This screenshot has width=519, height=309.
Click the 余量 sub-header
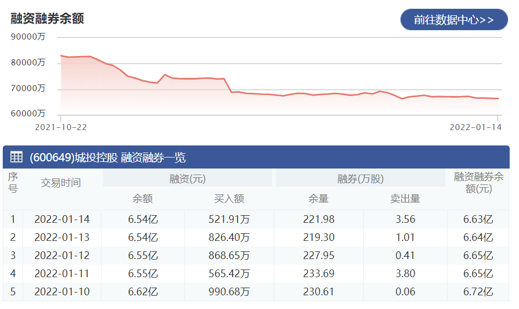click(318, 198)
